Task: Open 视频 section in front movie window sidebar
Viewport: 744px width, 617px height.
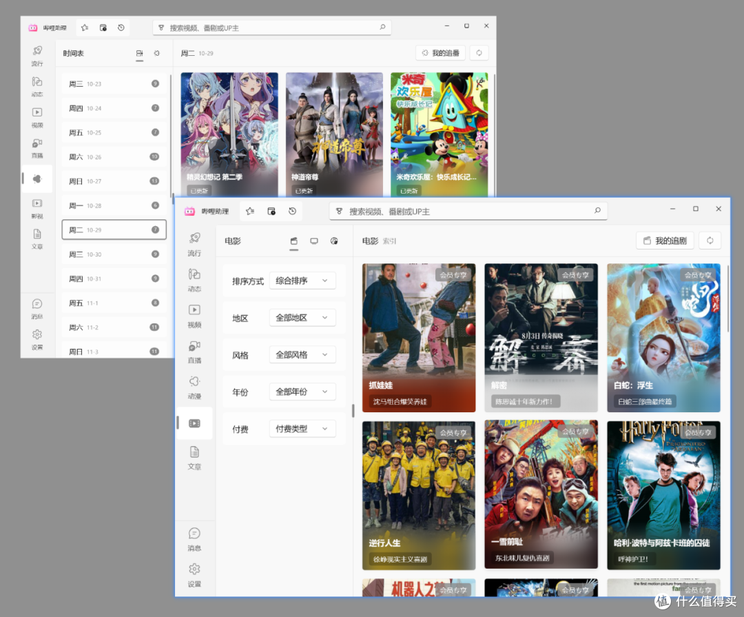Action: click(194, 316)
